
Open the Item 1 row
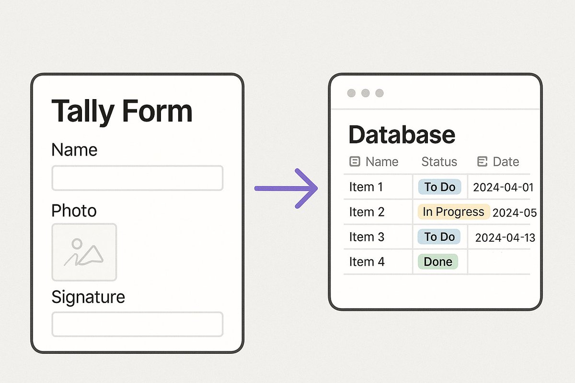(x=437, y=187)
